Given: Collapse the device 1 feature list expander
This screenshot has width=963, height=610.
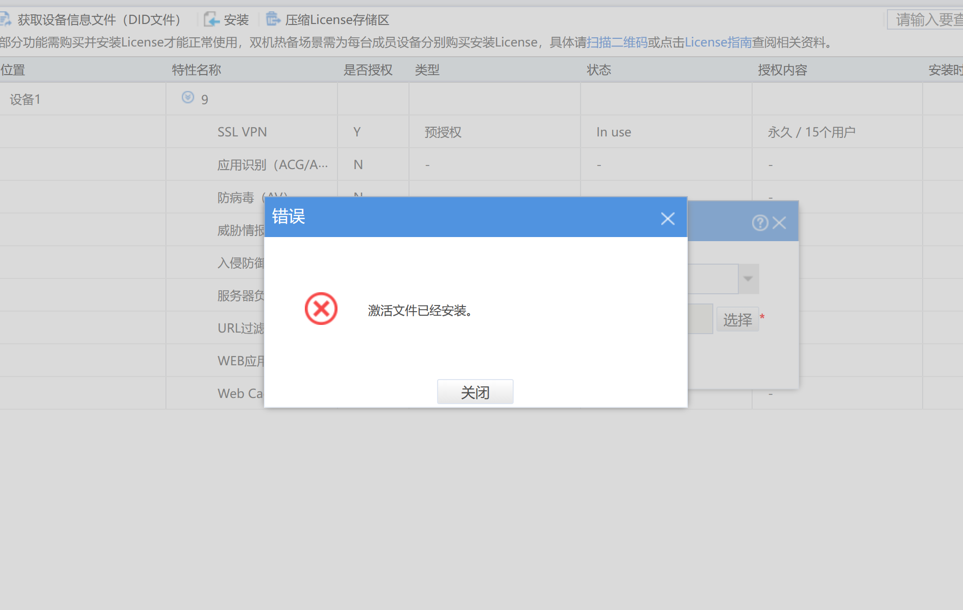Looking at the screenshot, I should (x=188, y=98).
